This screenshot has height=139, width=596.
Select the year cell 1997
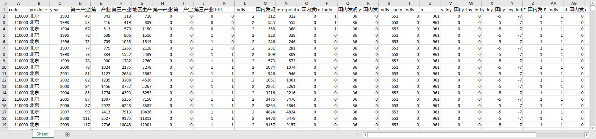tap(59, 48)
